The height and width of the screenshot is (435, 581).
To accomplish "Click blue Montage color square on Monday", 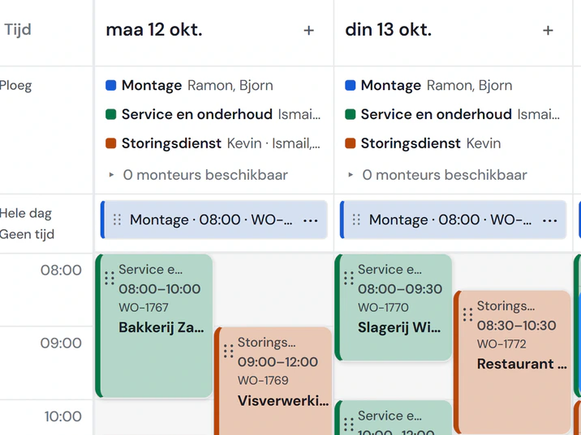I will pos(111,85).
